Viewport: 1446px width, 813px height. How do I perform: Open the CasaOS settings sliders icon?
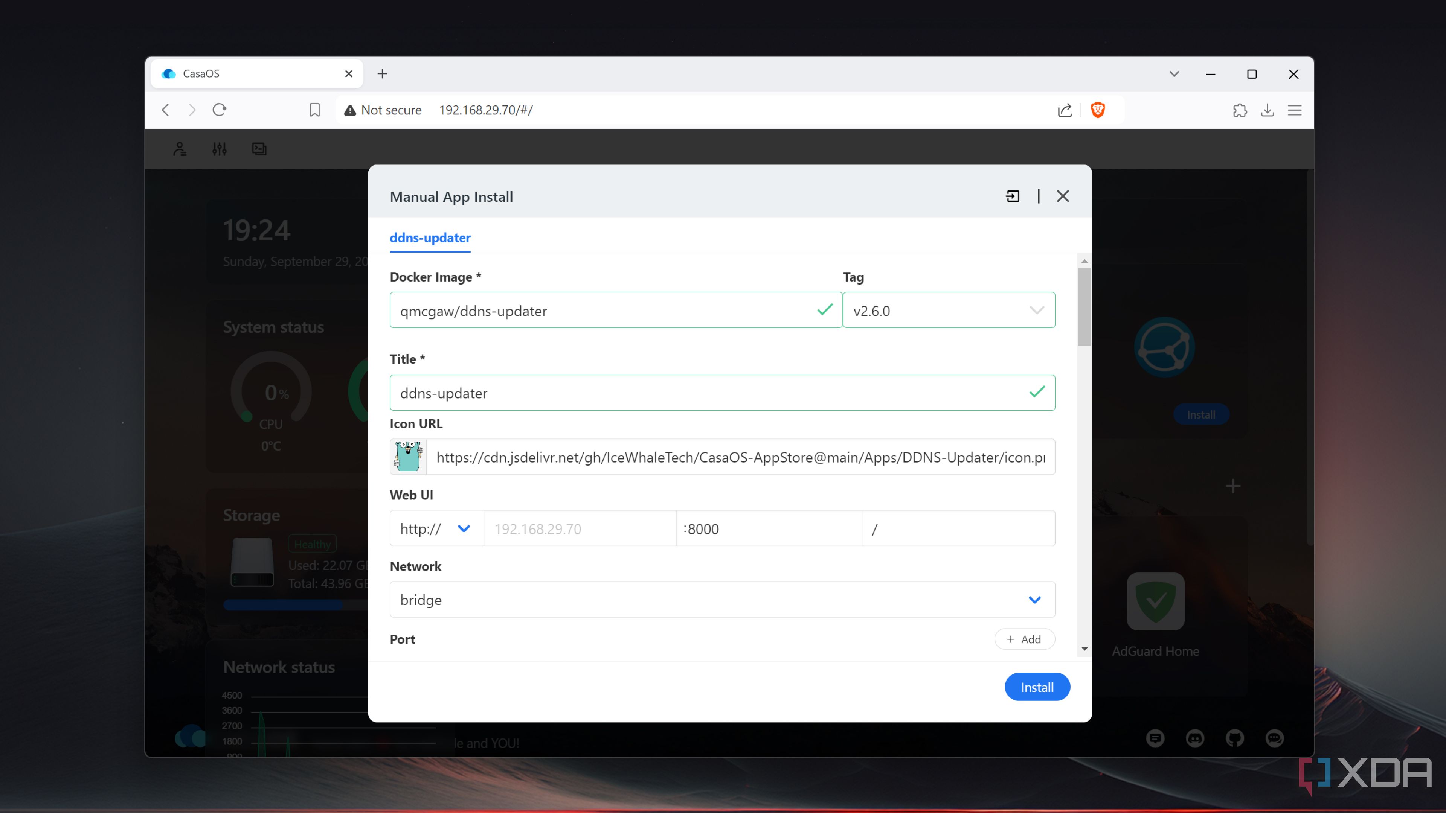tap(220, 149)
